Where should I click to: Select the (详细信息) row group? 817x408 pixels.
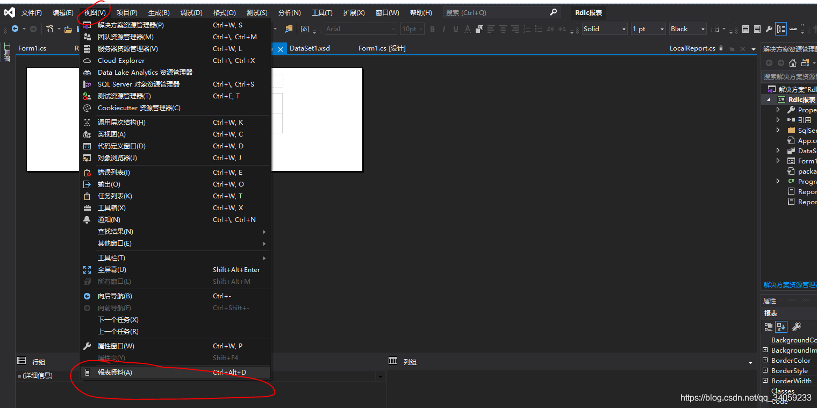coord(37,376)
